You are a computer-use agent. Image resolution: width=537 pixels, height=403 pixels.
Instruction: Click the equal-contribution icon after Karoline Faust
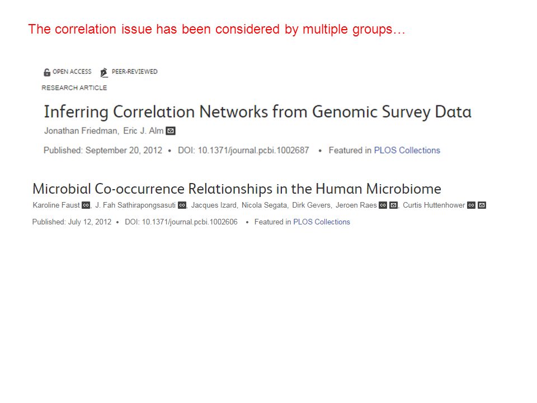point(86,205)
